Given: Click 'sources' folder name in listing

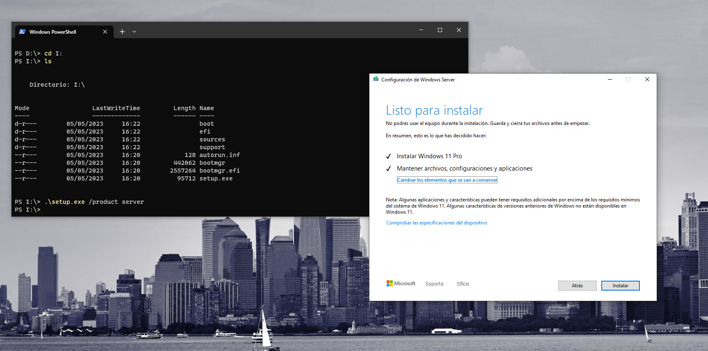Looking at the screenshot, I should pos(212,139).
